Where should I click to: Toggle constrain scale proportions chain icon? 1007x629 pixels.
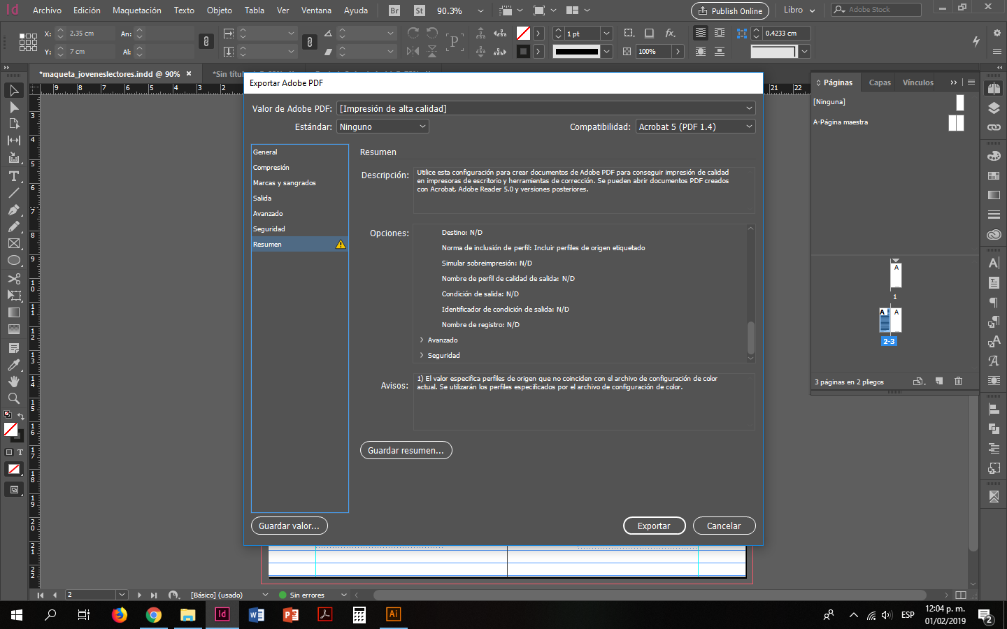coord(309,42)
